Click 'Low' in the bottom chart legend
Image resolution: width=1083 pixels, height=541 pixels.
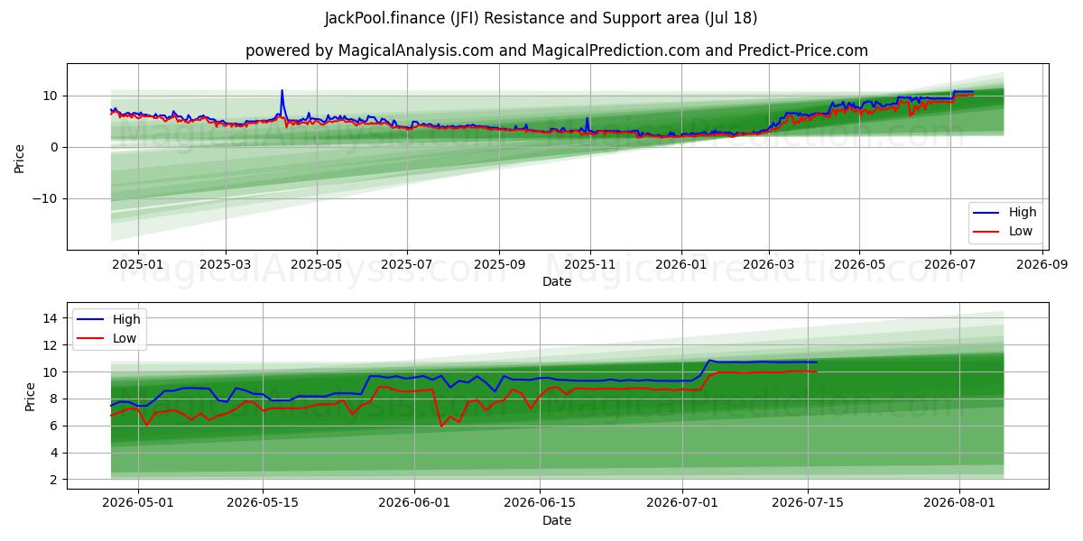click(125, 338)
